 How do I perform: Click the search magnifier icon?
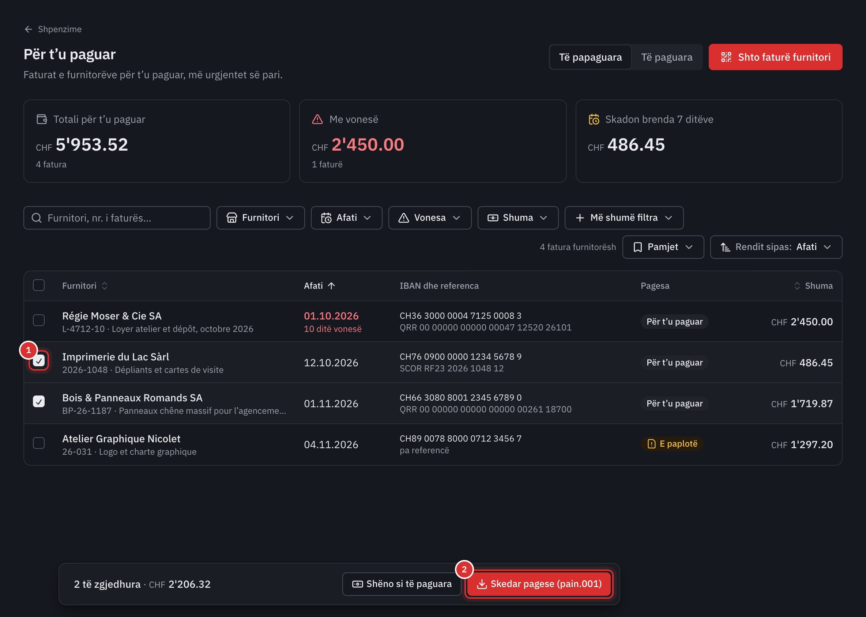pyautogui.click(x=37, y=218)
